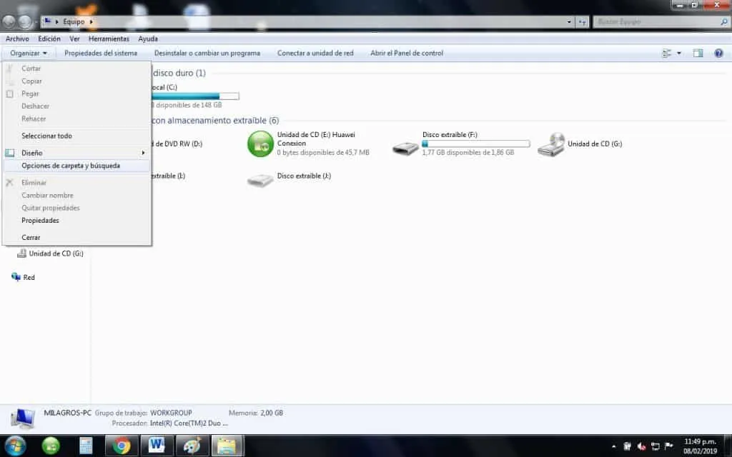Expand the Diseño submenu
The width and height of the screenshot is (732, 457).
(x=32, y=152)
